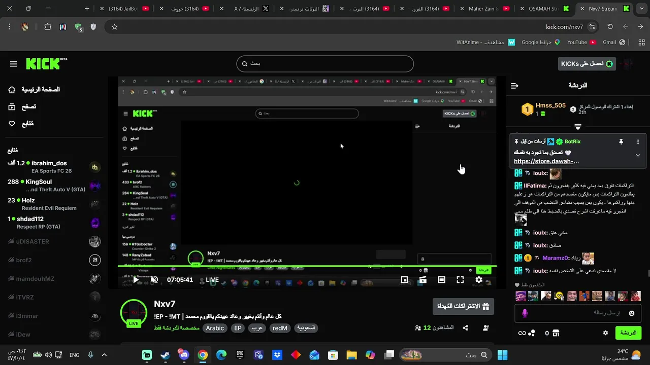Open the store.dawah link in the pinned message
The image size is (650, 365).
coord(546,161)
